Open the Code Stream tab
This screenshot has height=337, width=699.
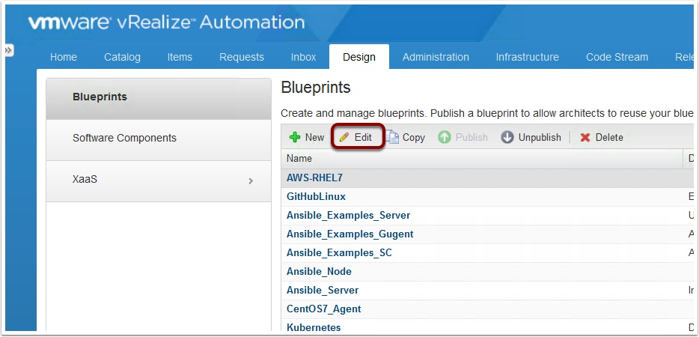point(617,57)
